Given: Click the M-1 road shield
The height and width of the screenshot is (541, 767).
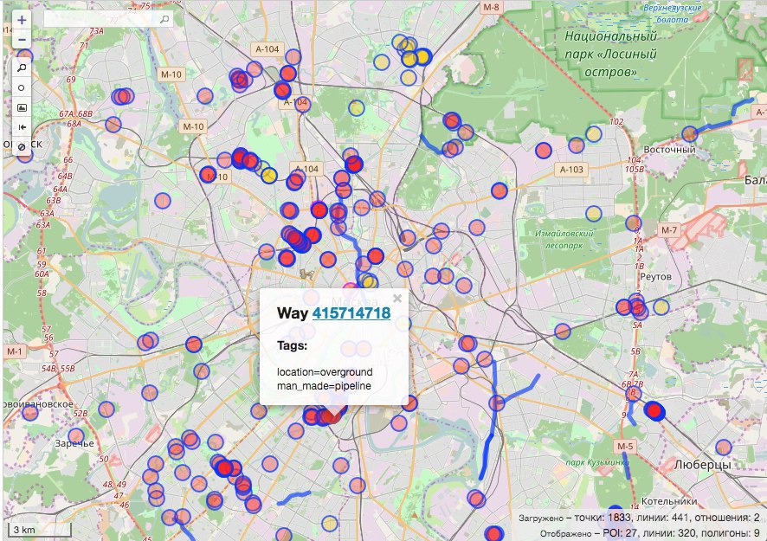Looking at the screenshot, I should point(15,351).
